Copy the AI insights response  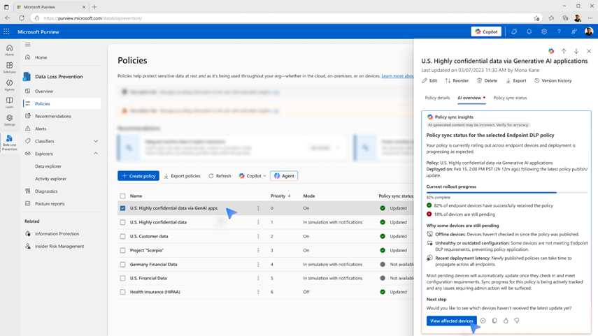point(494,321)
